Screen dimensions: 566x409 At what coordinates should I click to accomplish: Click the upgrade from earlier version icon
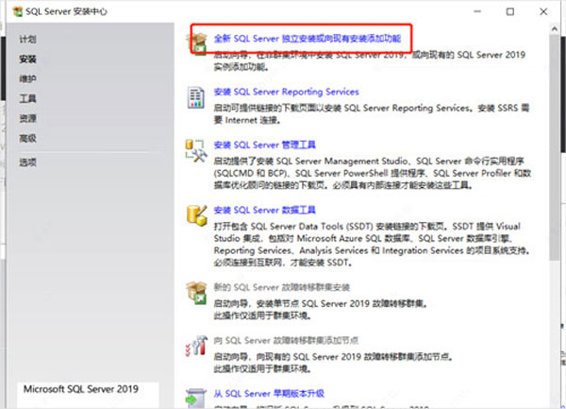tap(195, 399)
